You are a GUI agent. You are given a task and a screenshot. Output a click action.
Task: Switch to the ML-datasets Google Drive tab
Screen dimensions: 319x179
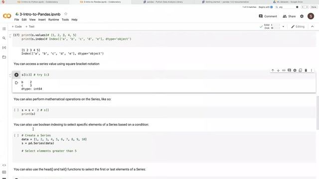pos(288,2)
